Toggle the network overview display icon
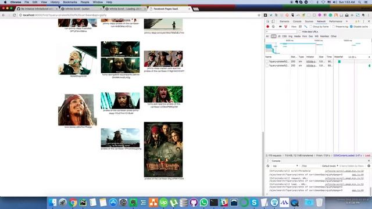This screenshot has width=372, height=209. point(306,27)
